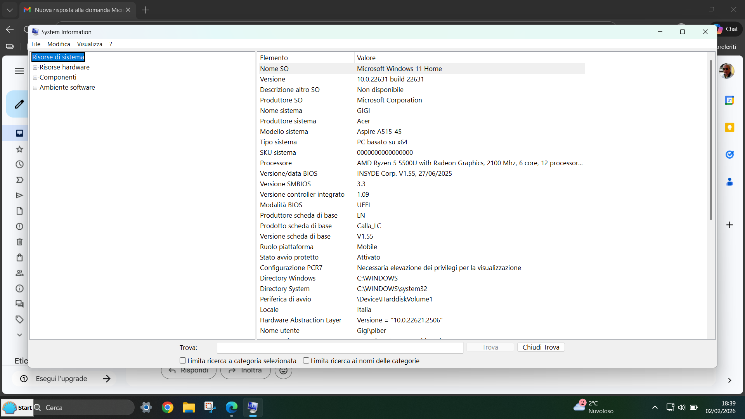Open Google Tasks side panel icon
Screen dimensions: 745x419
click(x=729, y=155)
